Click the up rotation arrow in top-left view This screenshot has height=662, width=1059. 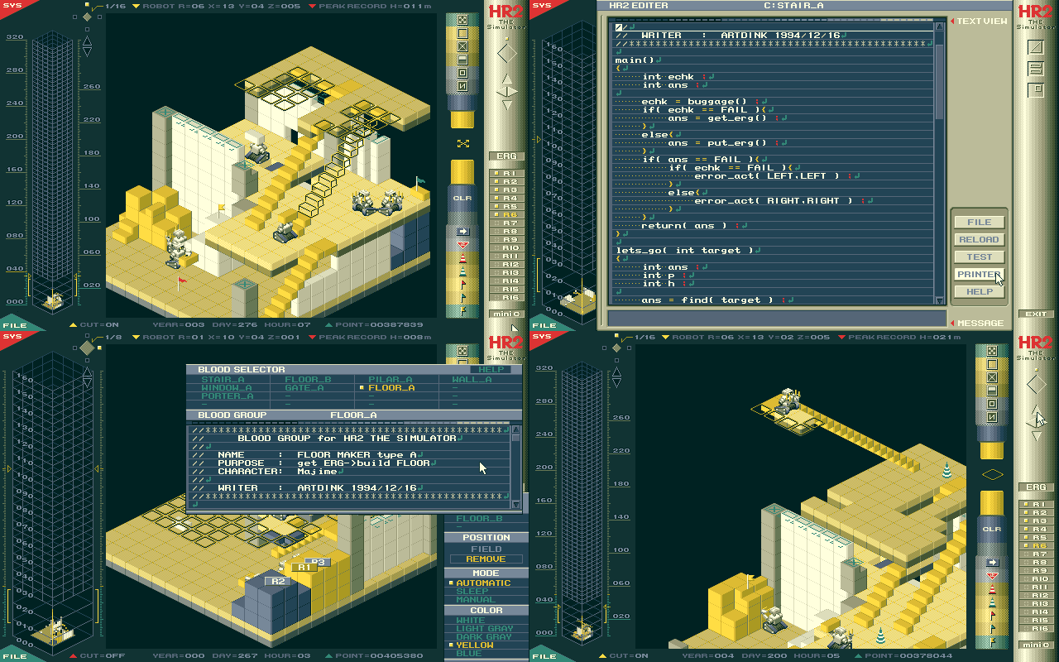507,79
